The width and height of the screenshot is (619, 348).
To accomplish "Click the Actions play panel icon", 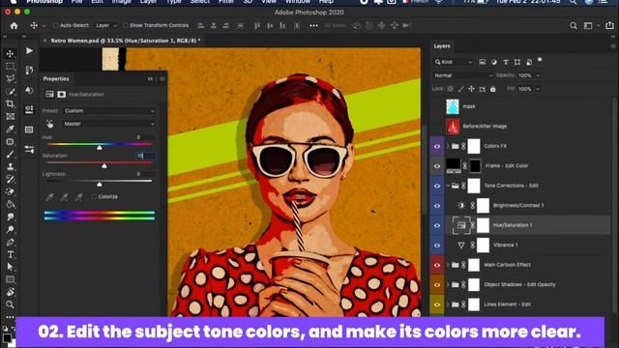I will pos(30,51).
